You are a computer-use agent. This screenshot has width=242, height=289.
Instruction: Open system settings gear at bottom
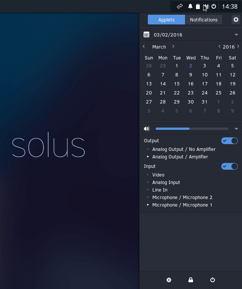click(169, 280)
